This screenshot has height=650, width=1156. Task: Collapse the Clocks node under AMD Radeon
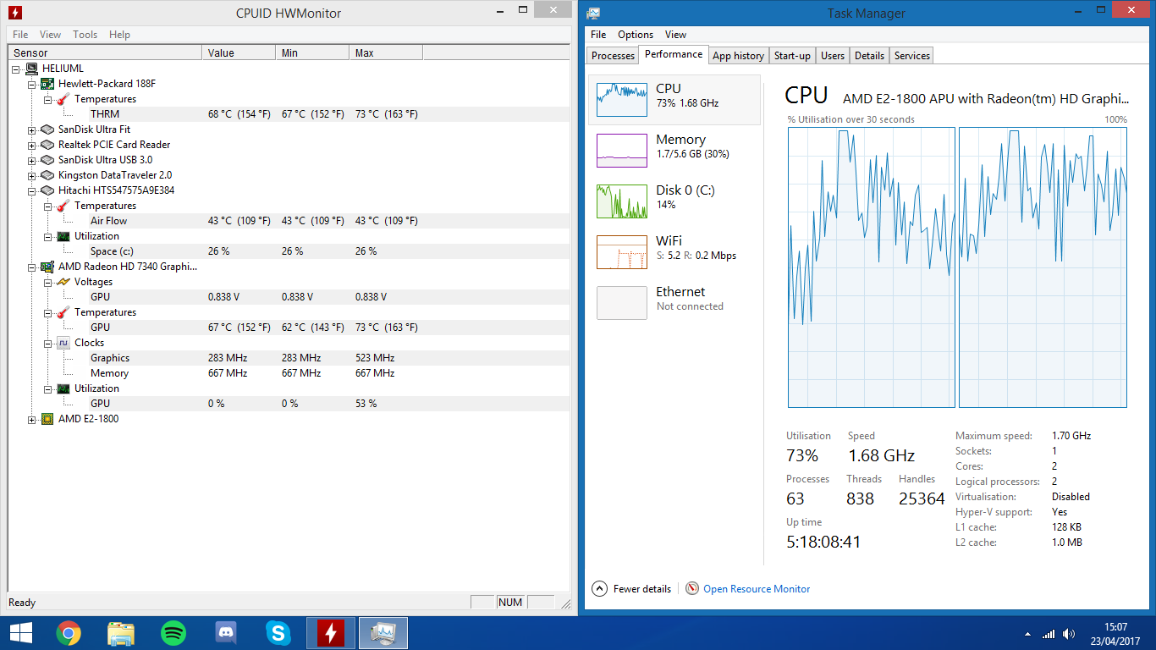48,343
